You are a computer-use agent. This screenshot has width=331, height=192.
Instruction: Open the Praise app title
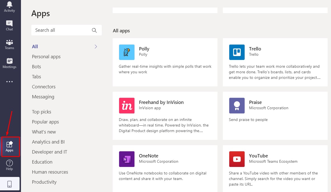[256, 102]
